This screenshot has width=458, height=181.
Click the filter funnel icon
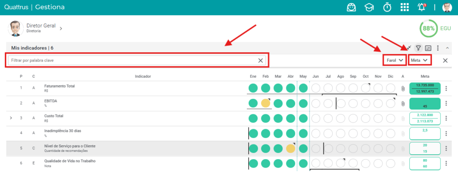pos(419,48)
